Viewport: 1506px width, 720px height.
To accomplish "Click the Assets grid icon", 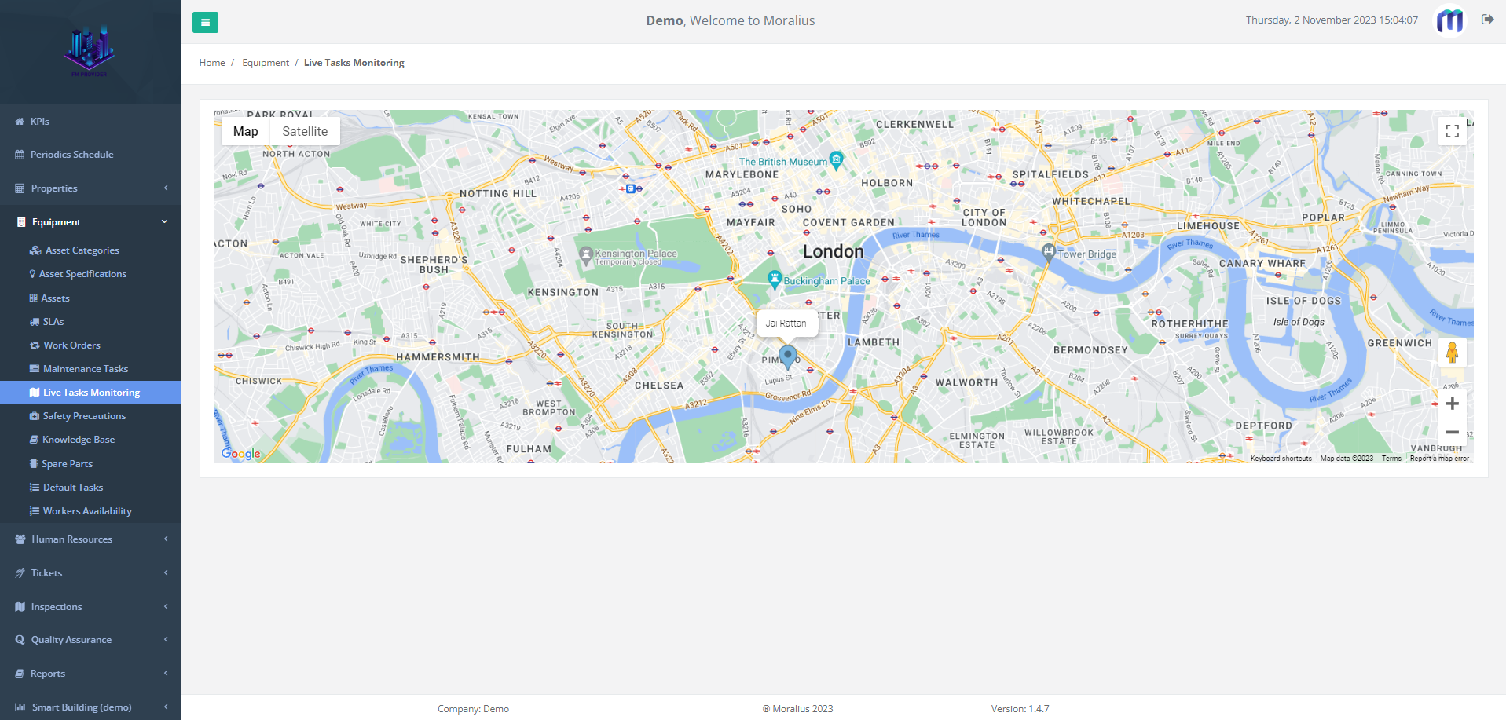I will [x=34, y=298].
